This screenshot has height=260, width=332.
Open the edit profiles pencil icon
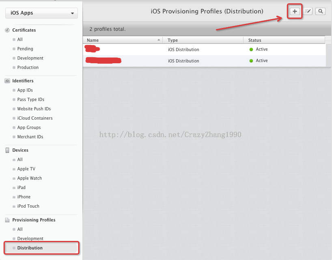click(x=308, y=11)
